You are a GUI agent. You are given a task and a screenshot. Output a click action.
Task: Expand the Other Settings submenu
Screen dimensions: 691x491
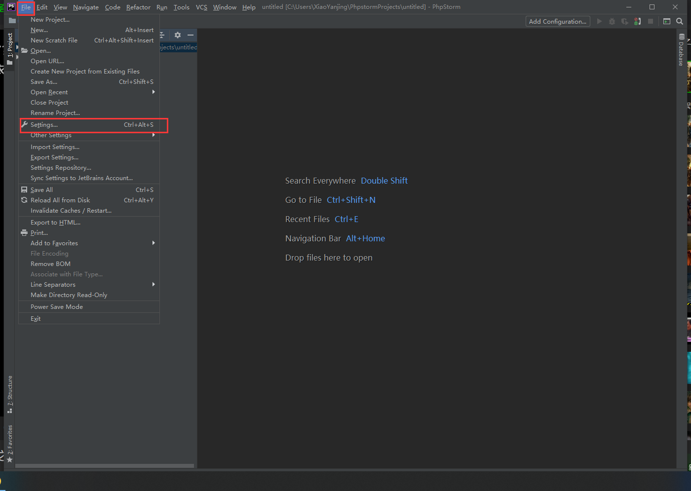pos(89,135)
